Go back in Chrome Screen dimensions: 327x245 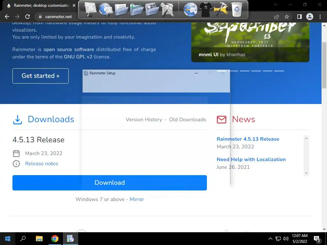click(7, 17)
